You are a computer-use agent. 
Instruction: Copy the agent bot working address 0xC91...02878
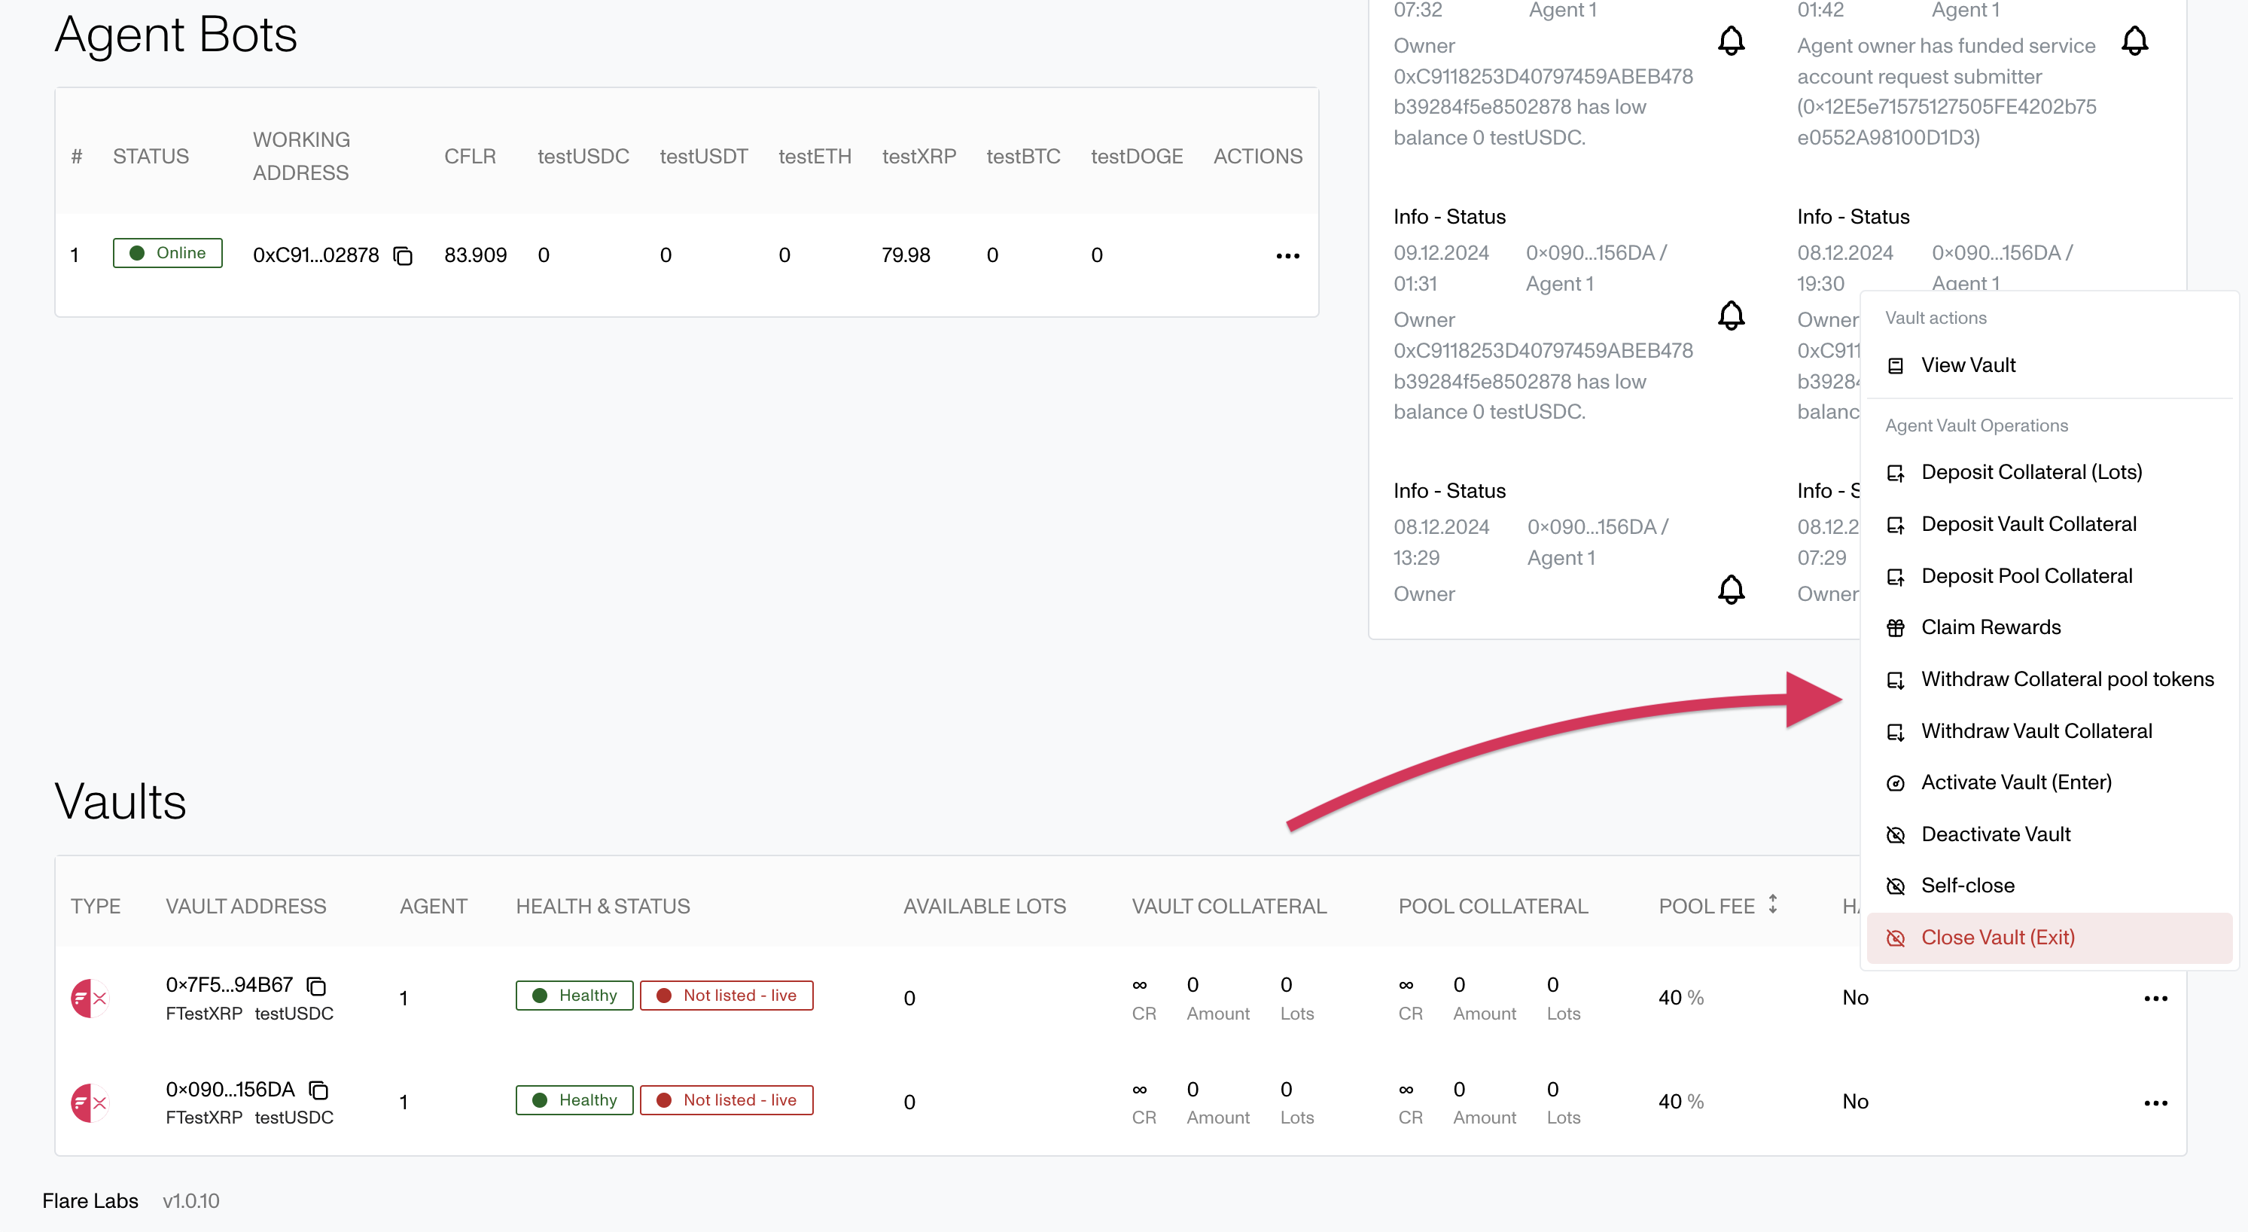[x=402, y=256]
